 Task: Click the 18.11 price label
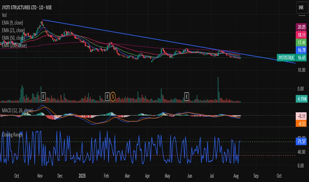[301, 35]
